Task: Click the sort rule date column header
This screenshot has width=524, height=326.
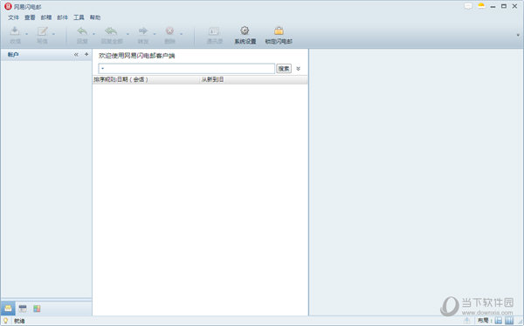Action: coord(146,79)
